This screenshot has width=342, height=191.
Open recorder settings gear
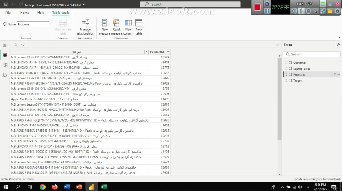coord(337,11)
